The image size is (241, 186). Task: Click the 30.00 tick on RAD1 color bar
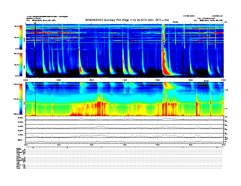(x=16, y=65)
